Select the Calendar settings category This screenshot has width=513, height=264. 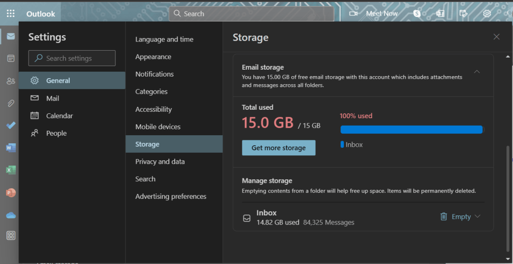tap(72, 116)
